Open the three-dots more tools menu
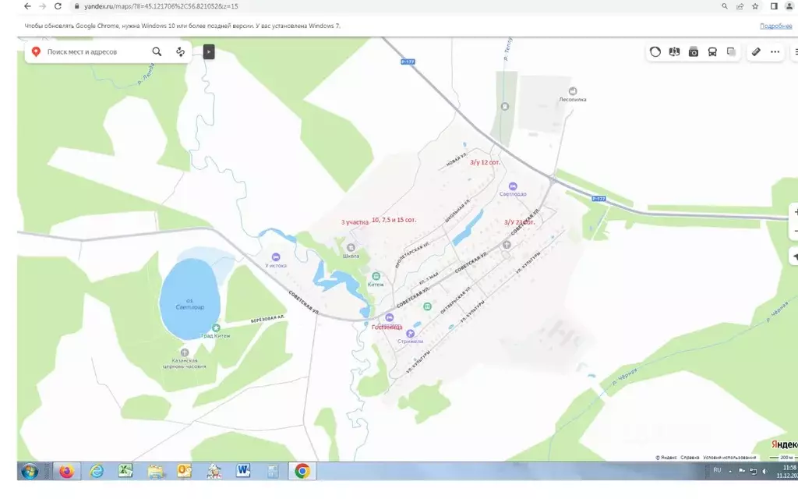 click(775, 51)
